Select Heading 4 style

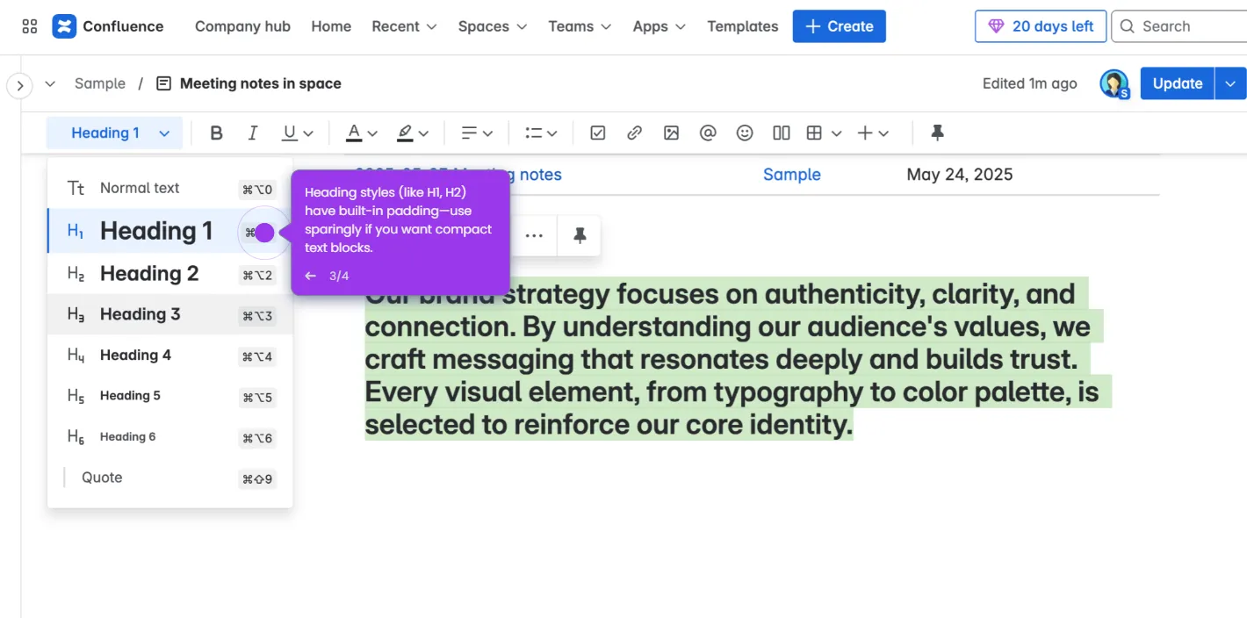point(170,356)
